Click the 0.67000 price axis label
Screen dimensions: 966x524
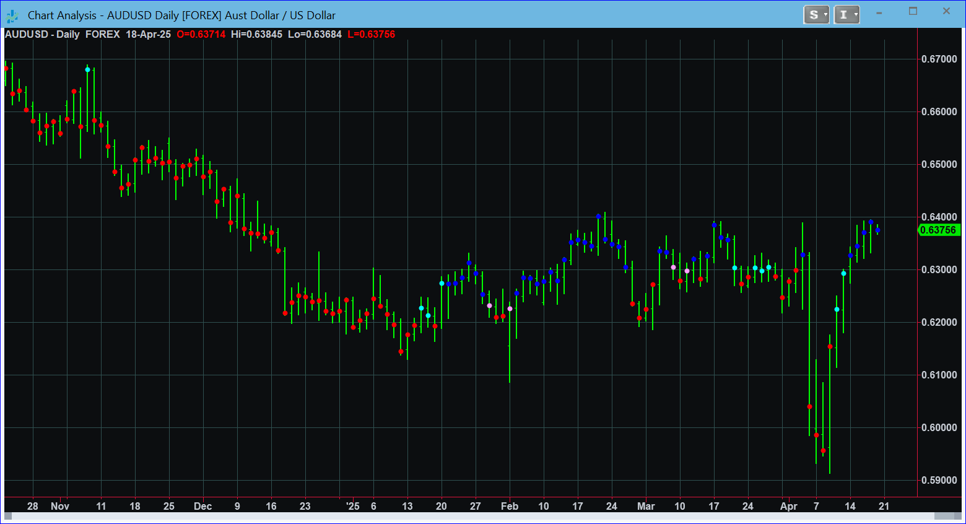click(x=939, y=59)
